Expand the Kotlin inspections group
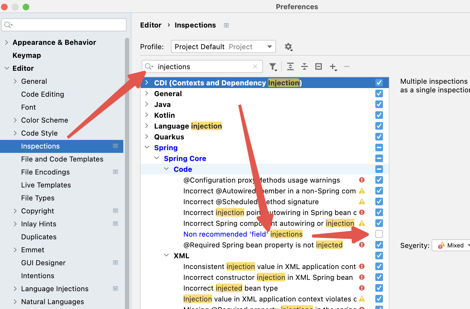 point(147,115)
